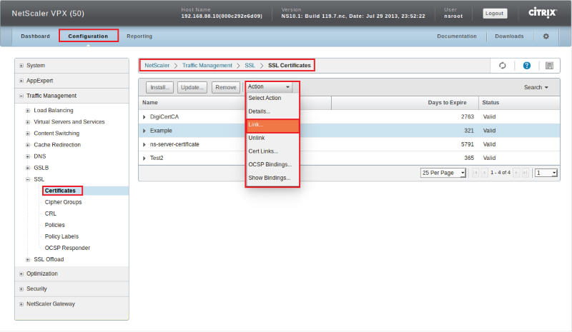
Task: Expand the NetScaler Gateway section
Action: click(21, 304)
